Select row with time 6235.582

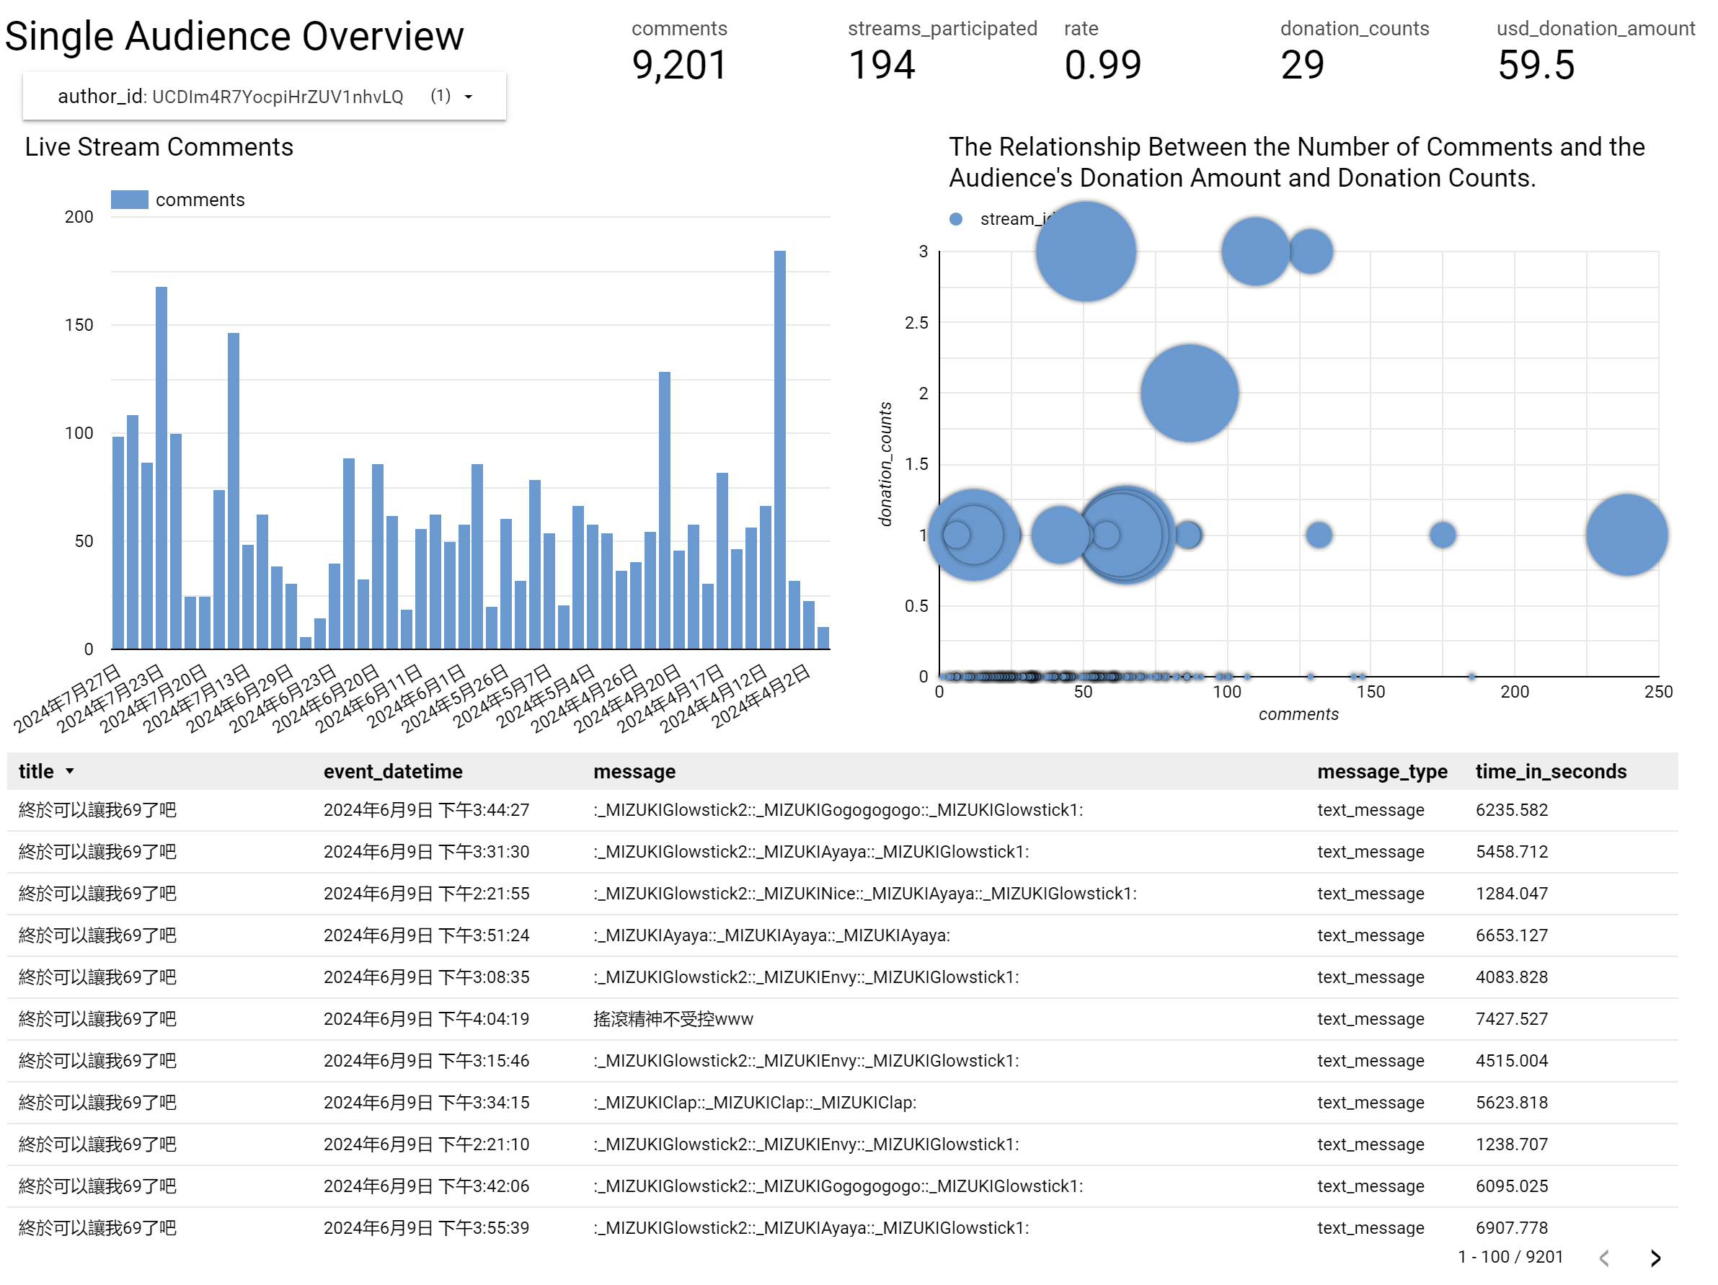tap(1510, 810)
